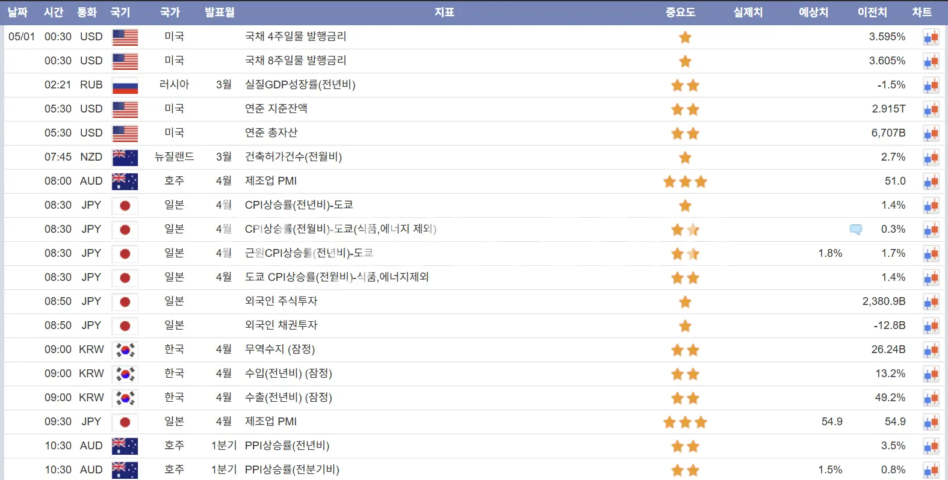Click the blue comment bubble icon
The image size is (948, 480).
855,229
